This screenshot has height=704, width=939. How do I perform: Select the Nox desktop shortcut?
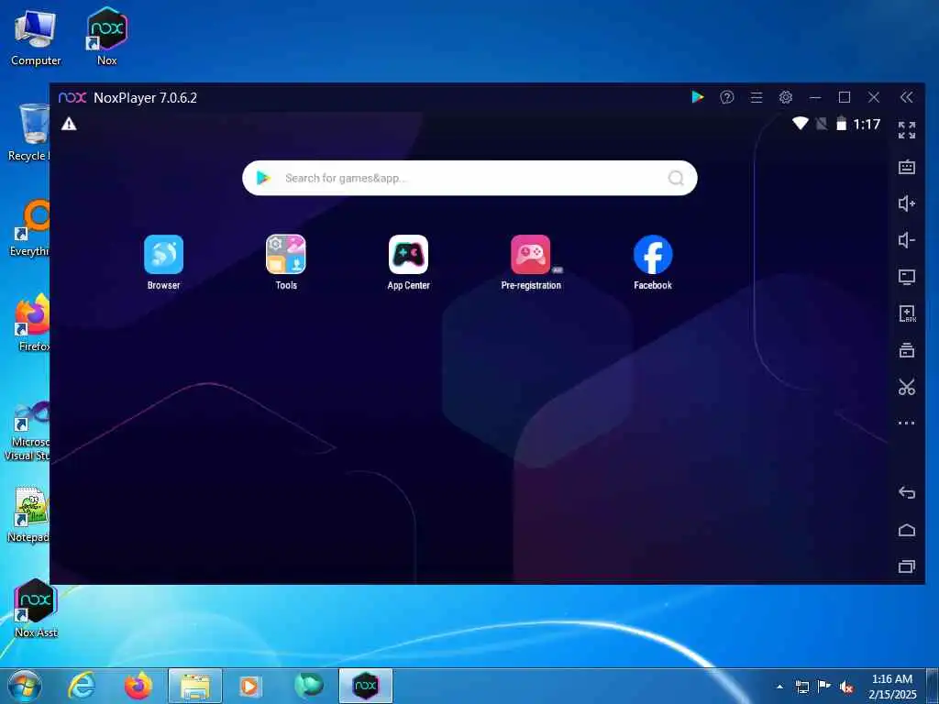[x=107, y=37]
